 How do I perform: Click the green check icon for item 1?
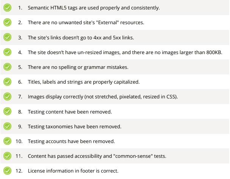[x=7, y=8]
